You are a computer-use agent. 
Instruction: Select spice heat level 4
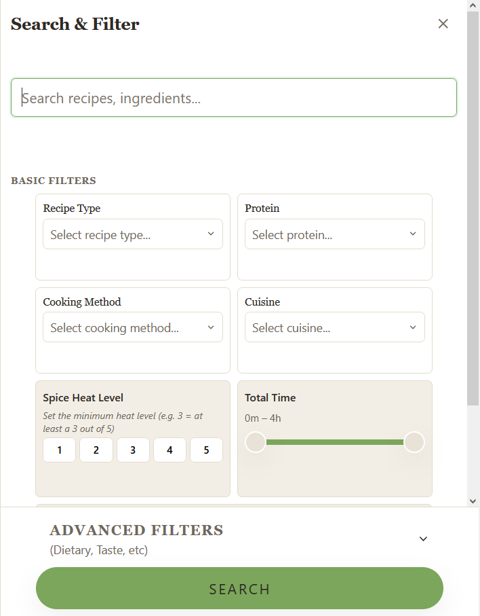169,450
